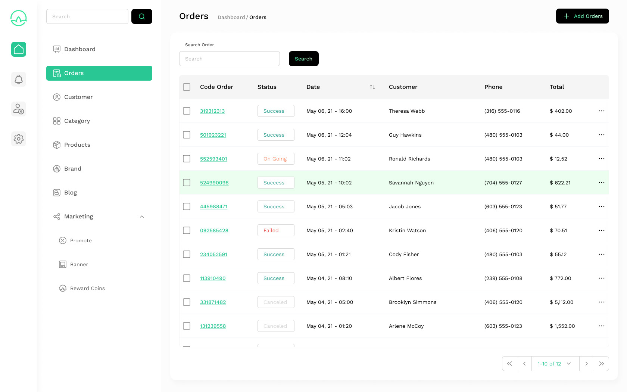Open row actions for Theresa Webb order
Viewport: 627px width, 392px height.
coord(602,111)
